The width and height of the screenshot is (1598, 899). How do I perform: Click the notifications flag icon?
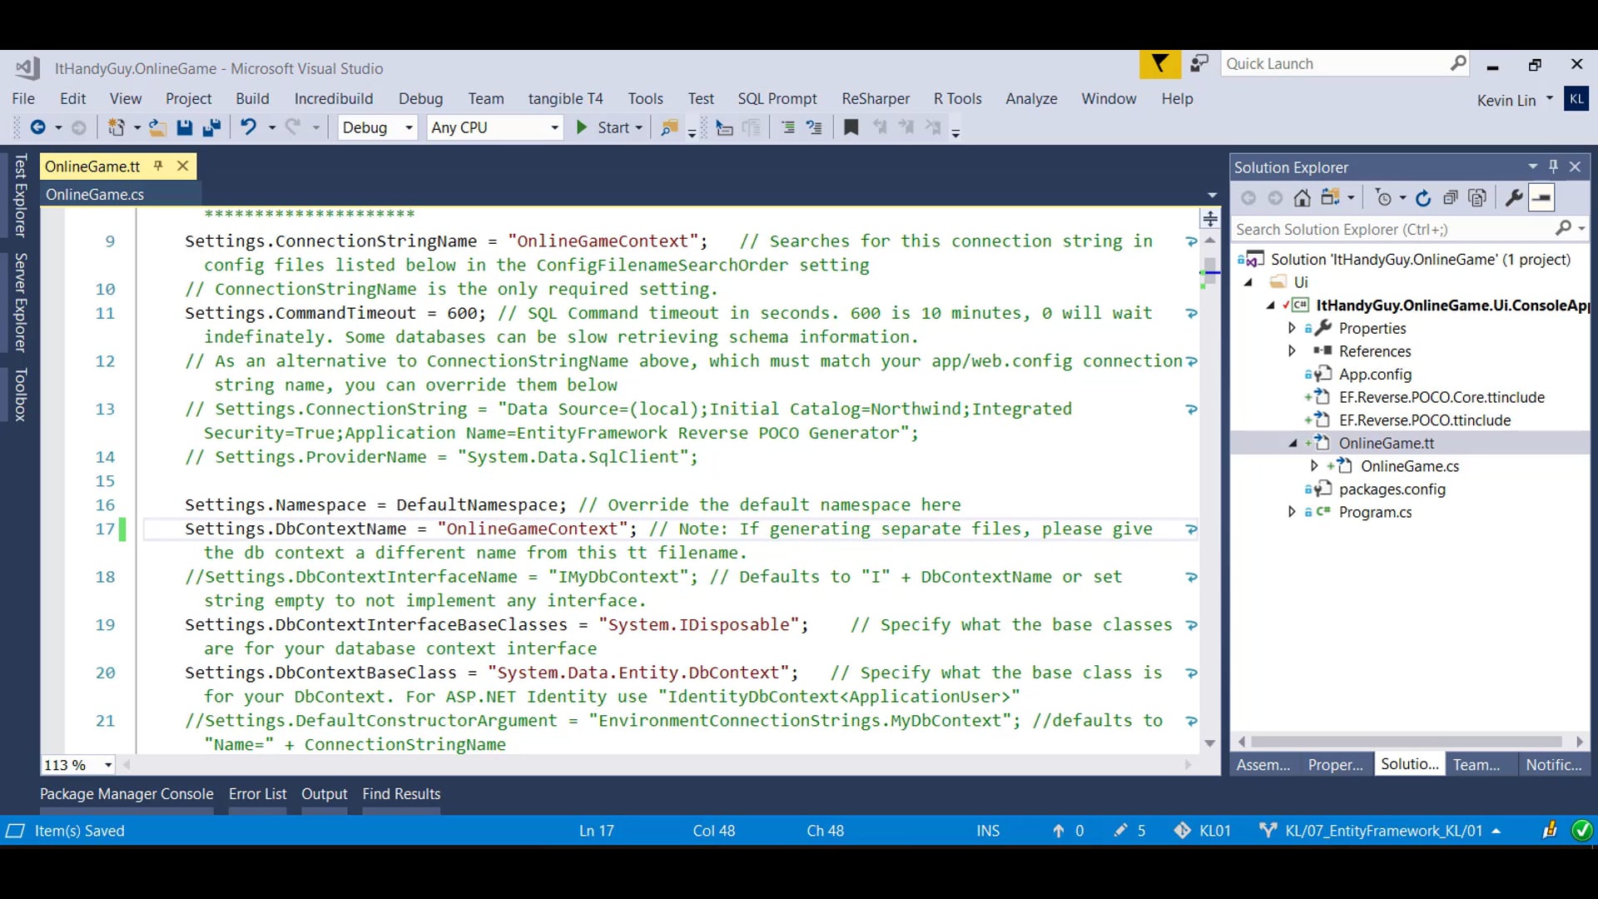pyautogui.click(x=1159, y=63)
